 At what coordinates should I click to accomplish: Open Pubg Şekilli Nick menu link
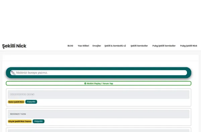pyautogui.click(x=189, y=46)
